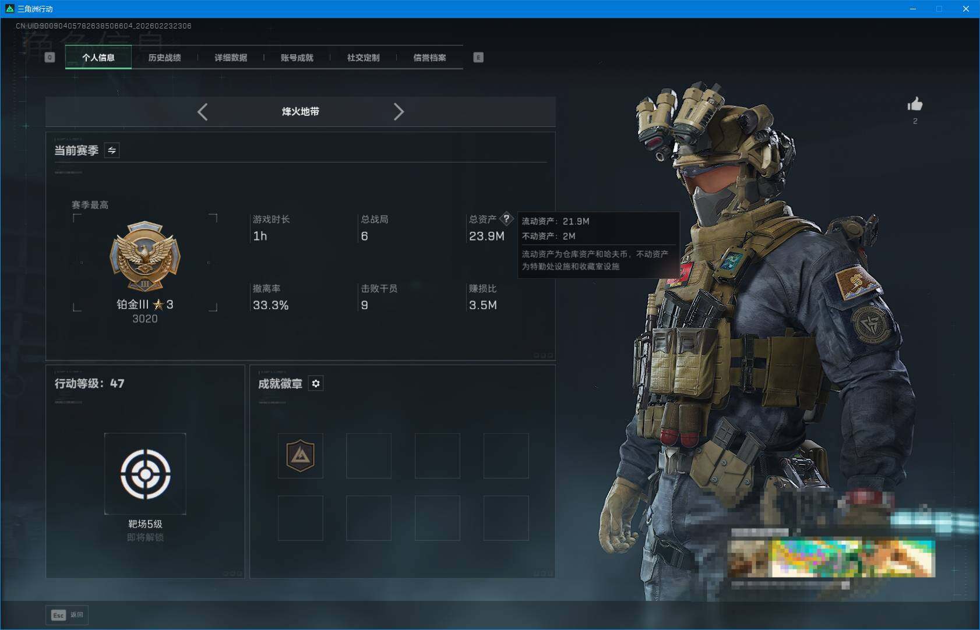Open the 总资产 help question-mark icon

click(507, 218)
